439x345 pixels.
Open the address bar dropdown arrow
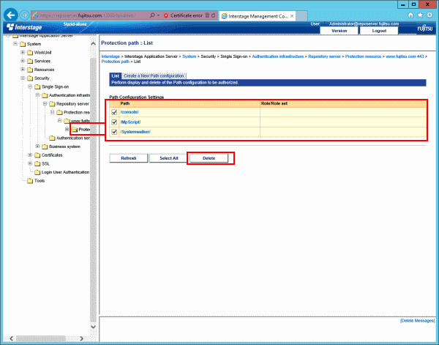(159, 15)
